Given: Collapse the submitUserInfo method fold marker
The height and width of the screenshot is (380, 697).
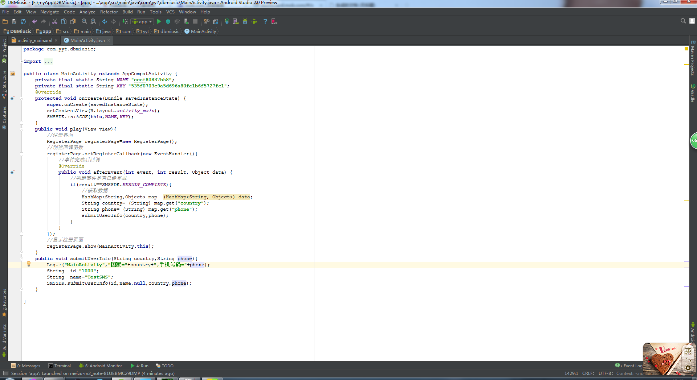Looking at the screenshot, I should coord(21,259).
